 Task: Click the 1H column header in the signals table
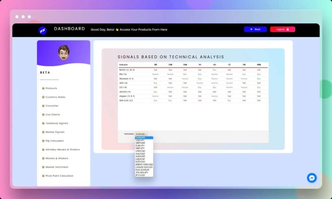(x=200, y=65)
